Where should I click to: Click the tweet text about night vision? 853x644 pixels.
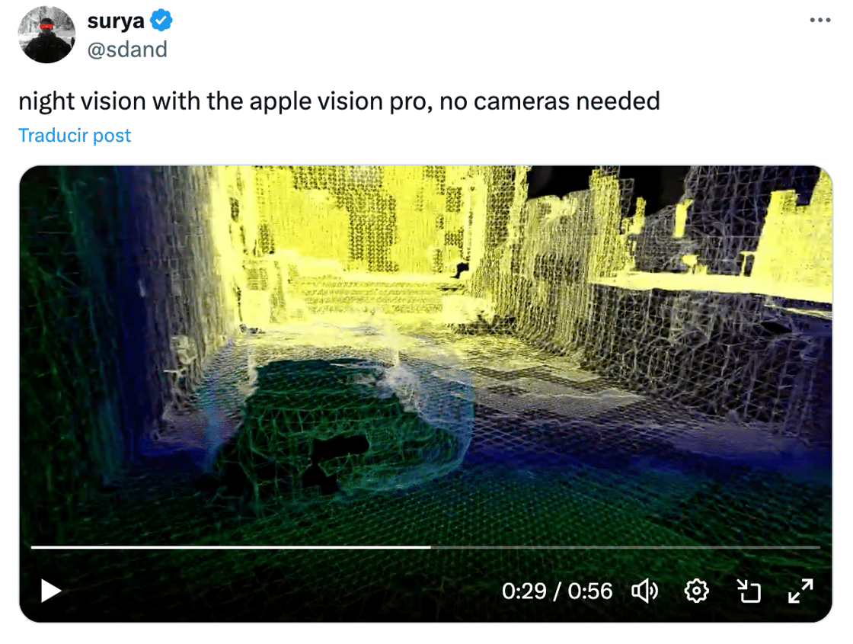(339, 101)
